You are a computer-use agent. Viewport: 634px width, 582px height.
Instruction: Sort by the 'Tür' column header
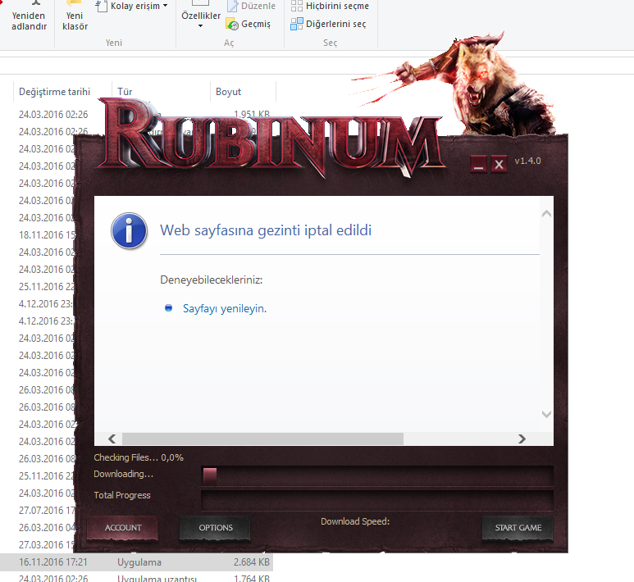pyautogui.click(x=125, y=92)
